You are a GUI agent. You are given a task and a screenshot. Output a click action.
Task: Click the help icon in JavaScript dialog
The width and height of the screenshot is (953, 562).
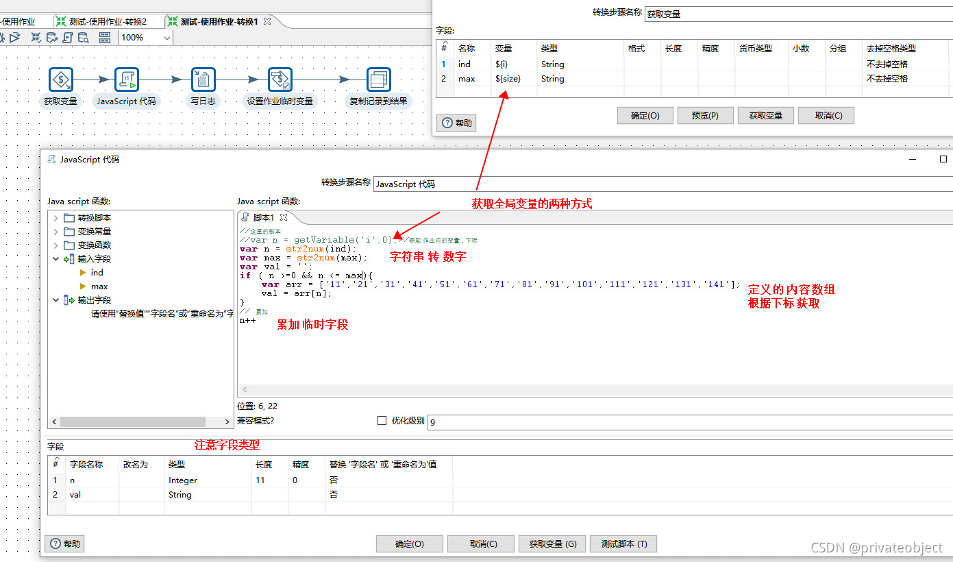click(55, 543)
